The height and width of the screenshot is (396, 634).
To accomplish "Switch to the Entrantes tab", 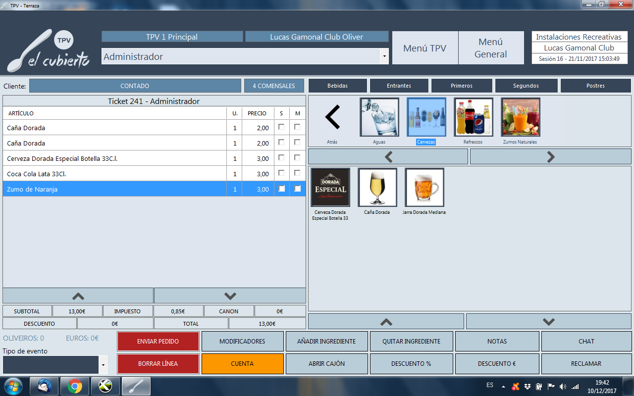I will click(x=399, y=86).
